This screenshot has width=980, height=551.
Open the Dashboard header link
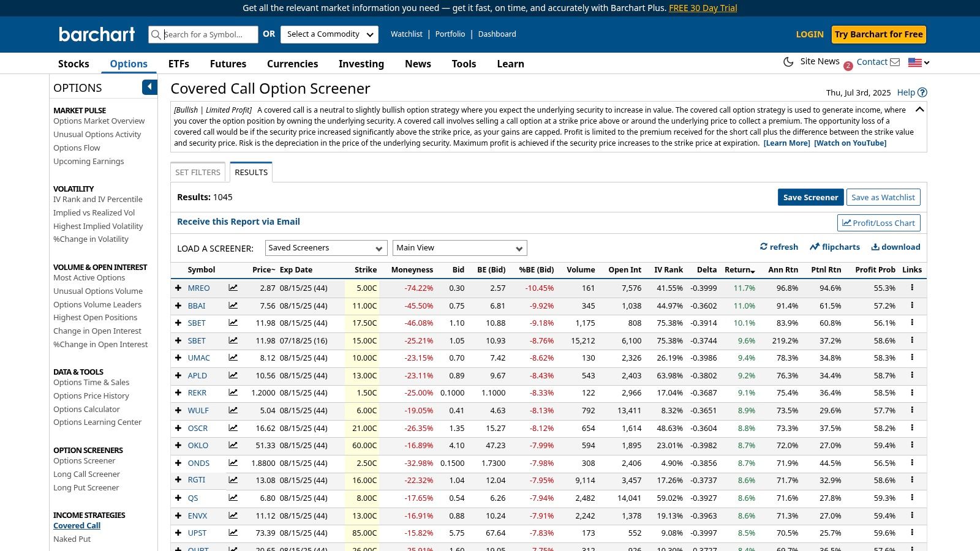tap(497, 34)
